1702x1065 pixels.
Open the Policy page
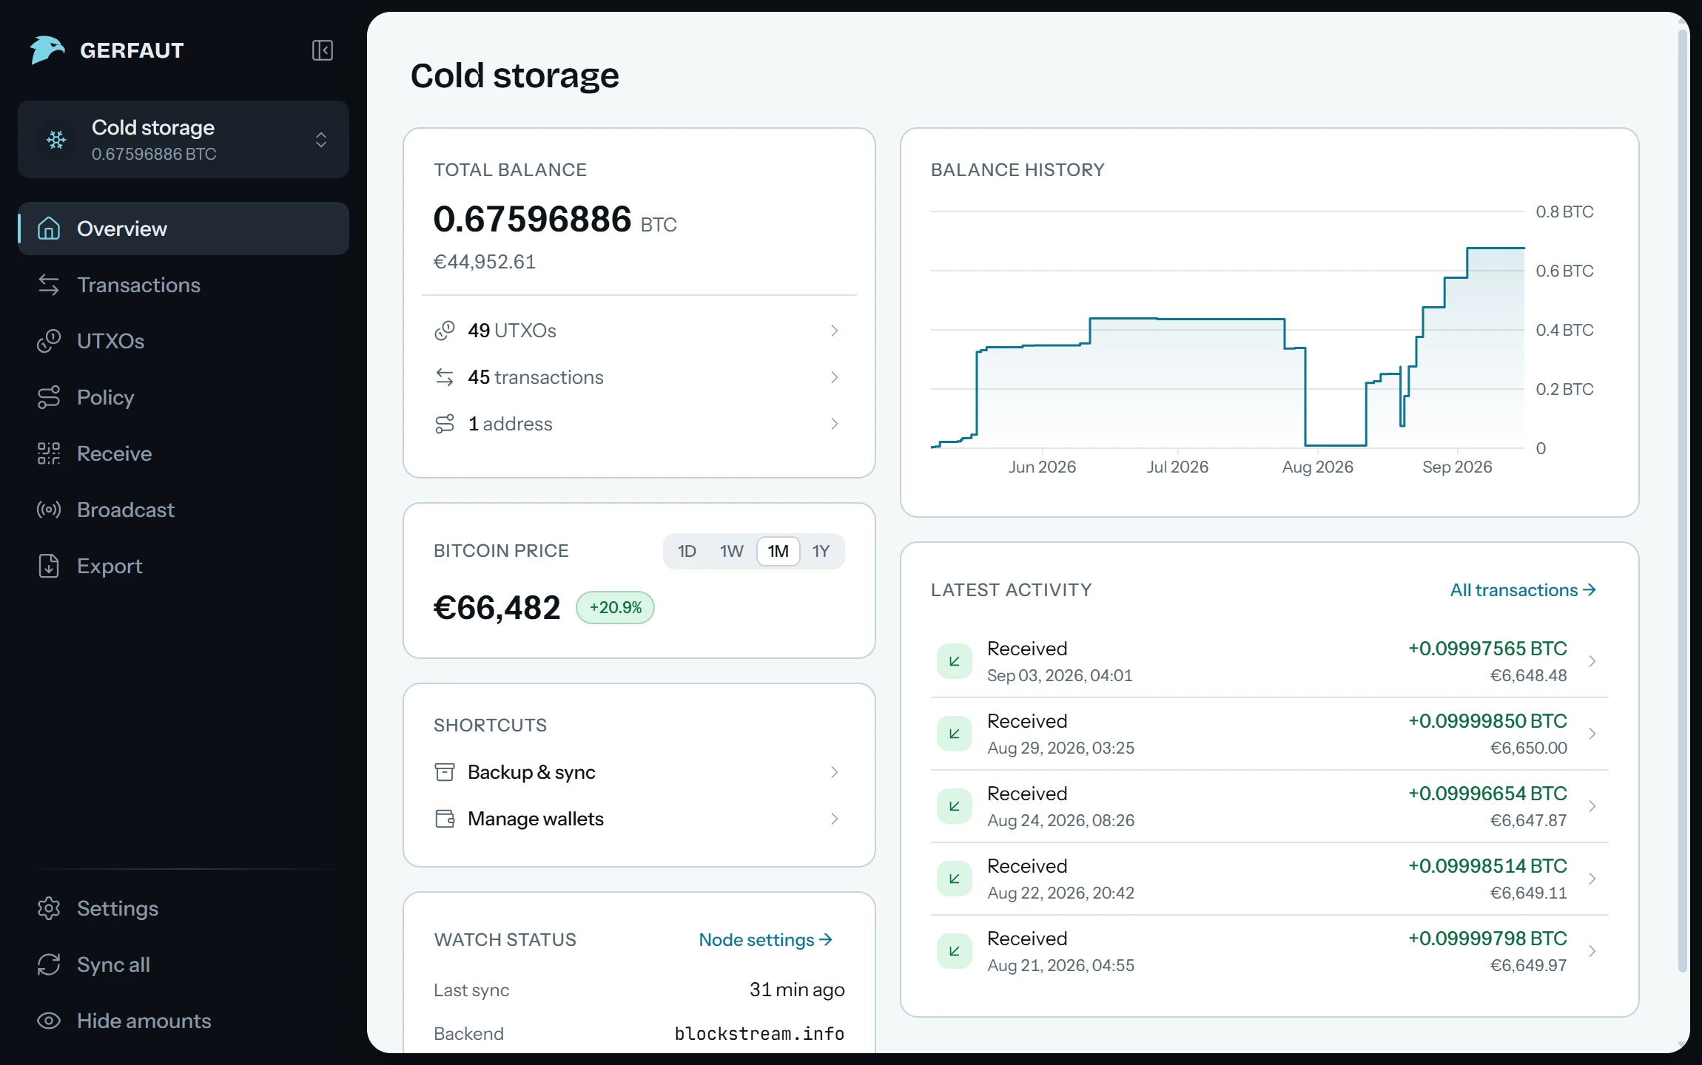(184, 397)
